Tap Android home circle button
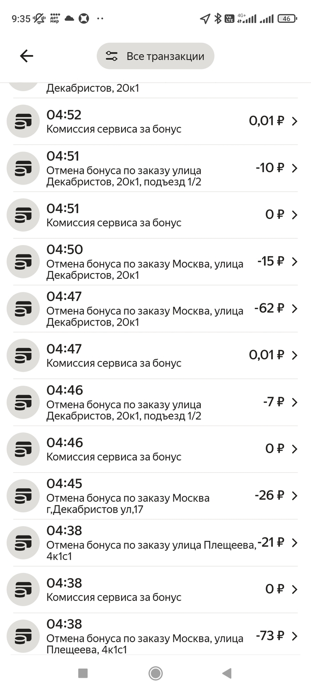This screenshot has height=692, width=311. click(155, 673)
